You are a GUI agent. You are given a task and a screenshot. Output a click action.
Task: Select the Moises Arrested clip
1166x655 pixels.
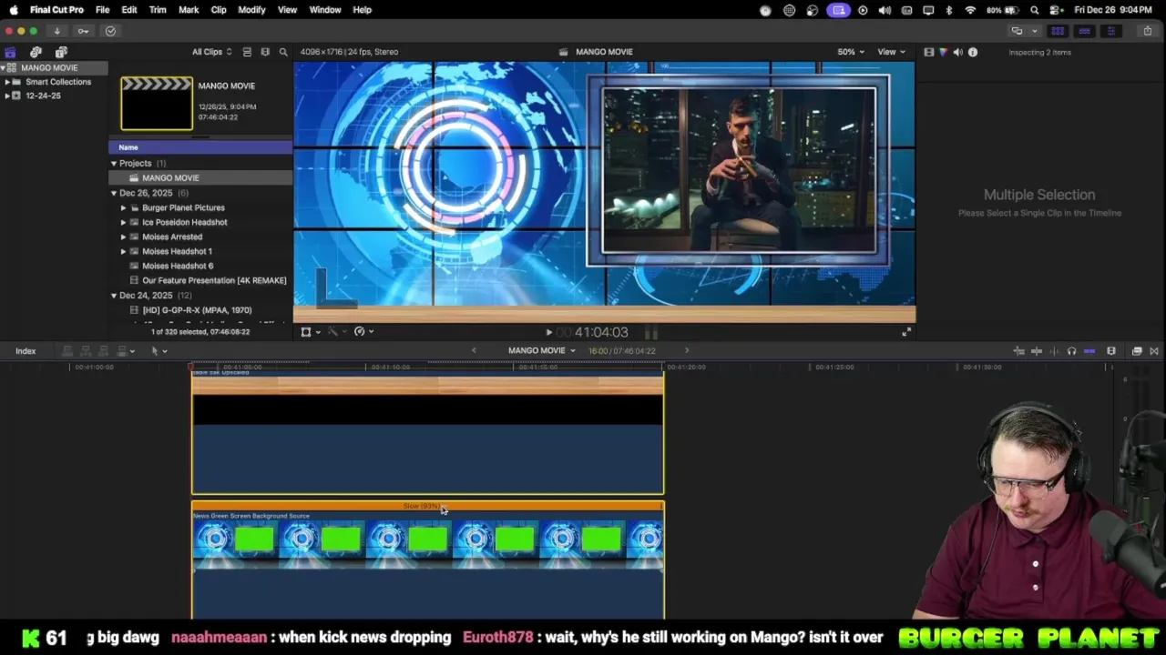pos(172,237)
